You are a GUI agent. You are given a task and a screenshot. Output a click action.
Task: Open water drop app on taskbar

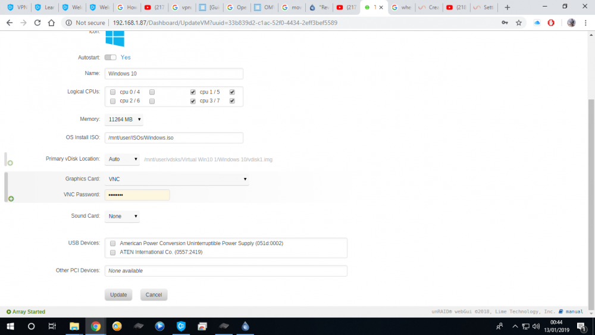click(245, 326)
